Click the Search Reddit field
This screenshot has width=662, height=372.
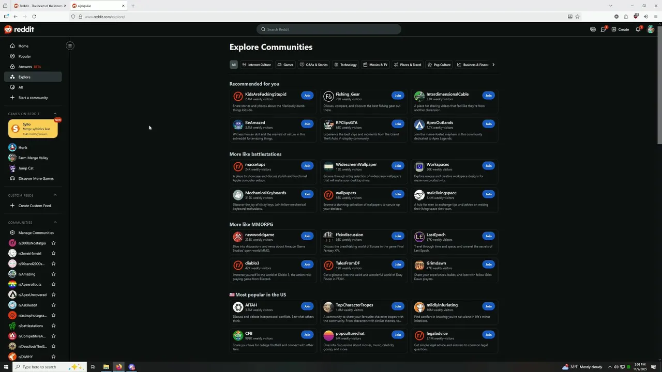329,29
